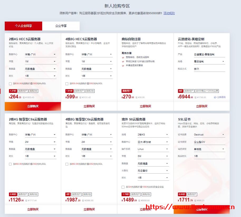The height and width of the screenshot is (217, 241).
Task: Click 立即购买 on the 2核4G HECS card
Action: (x=32, y=106)
